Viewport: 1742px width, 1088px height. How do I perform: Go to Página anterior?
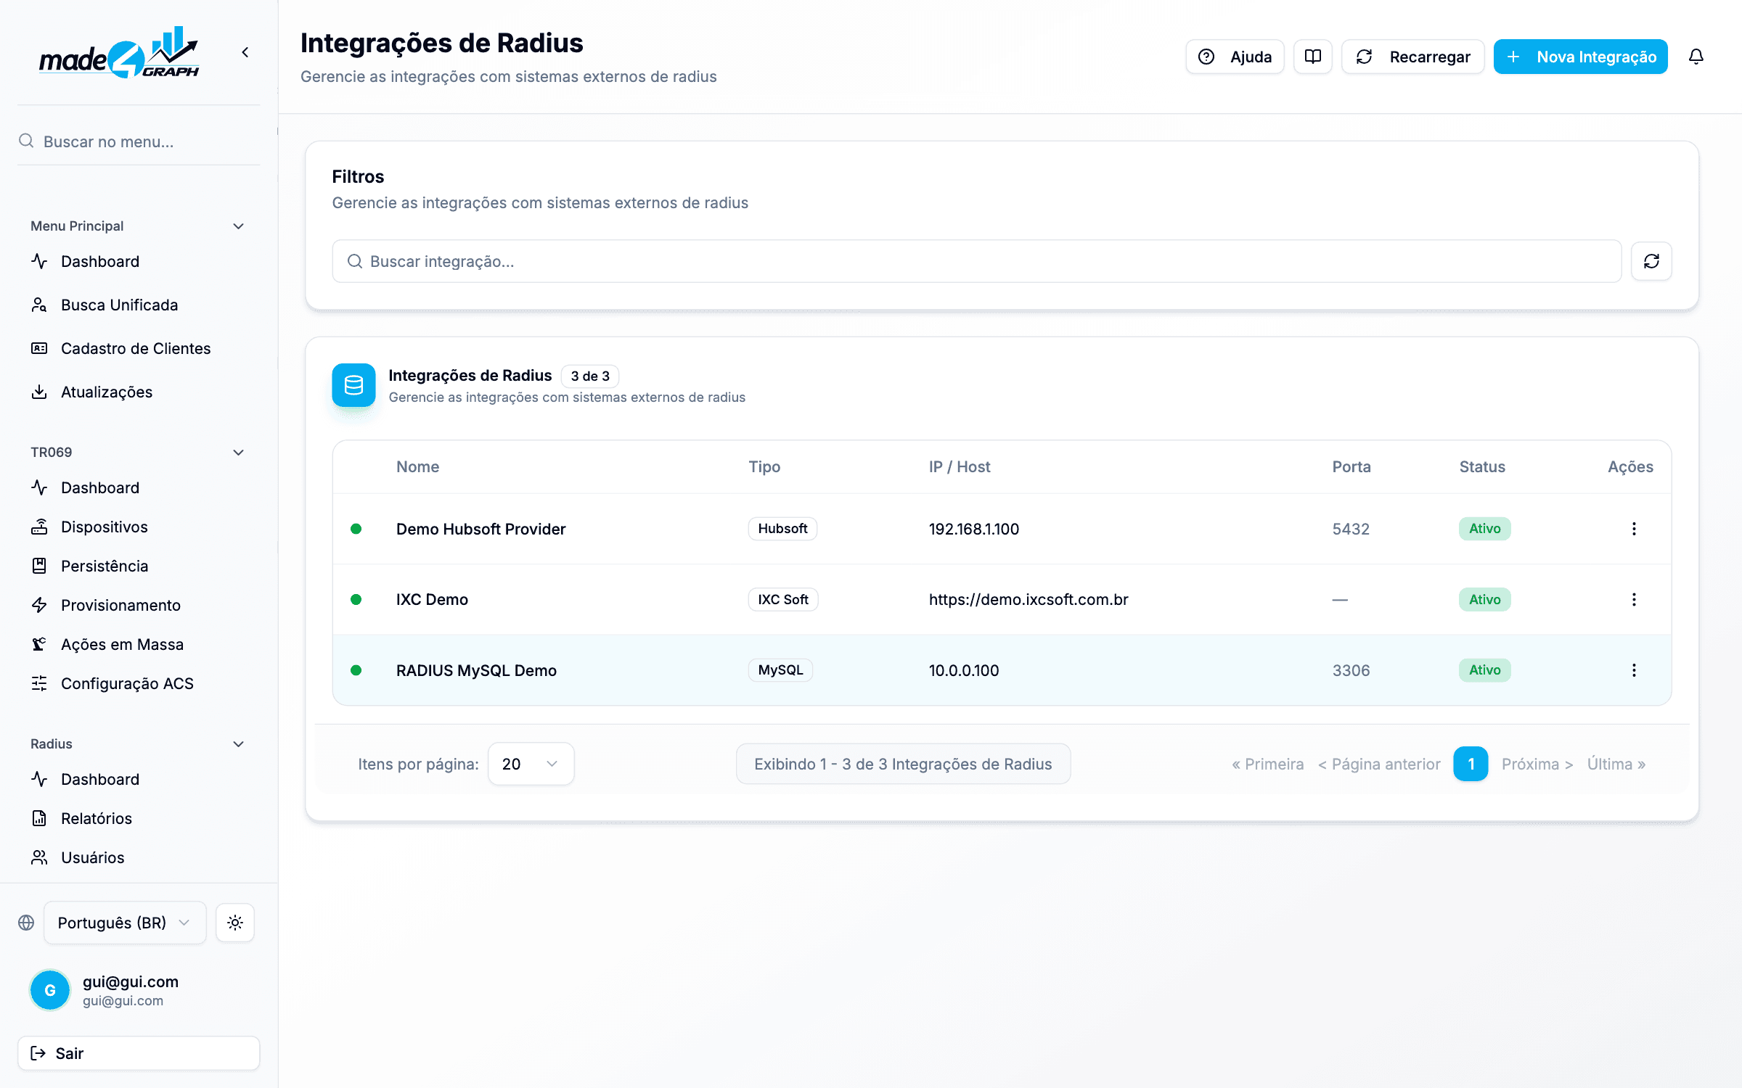coord(1379,764)
